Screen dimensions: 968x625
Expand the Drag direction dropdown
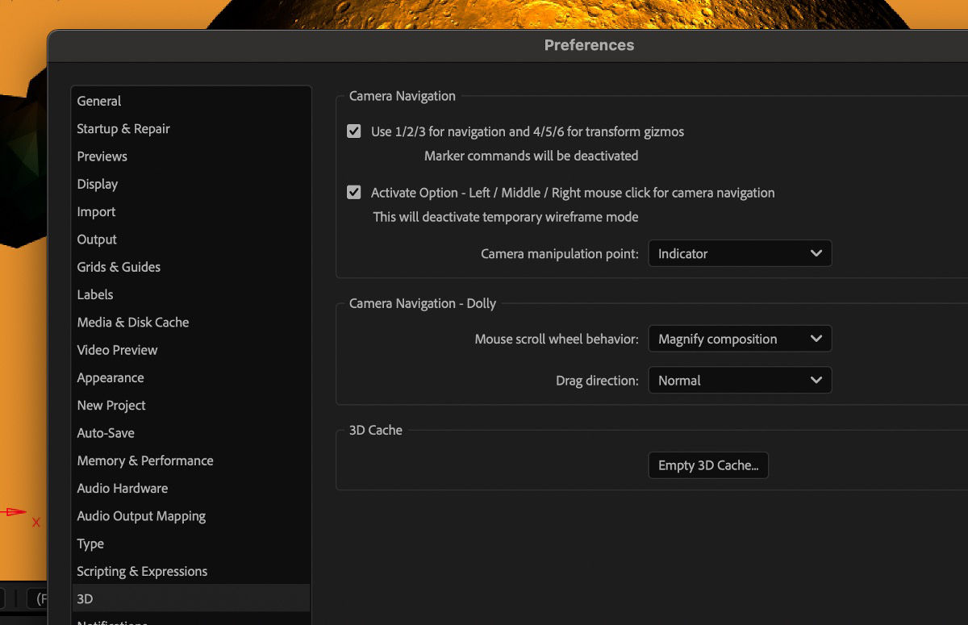pyautogui.click(x=739, y=380)
